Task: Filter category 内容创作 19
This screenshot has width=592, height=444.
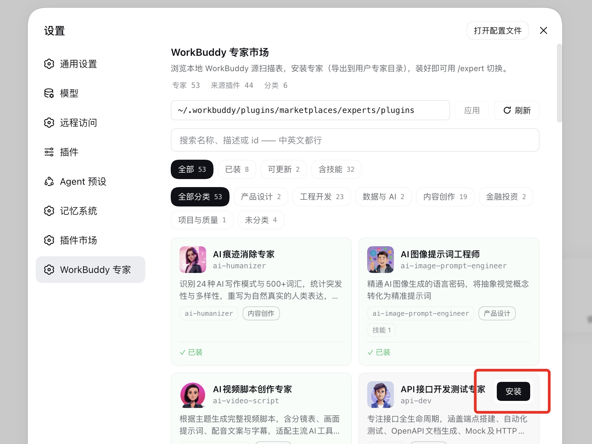Action: (x=445, y=197)
